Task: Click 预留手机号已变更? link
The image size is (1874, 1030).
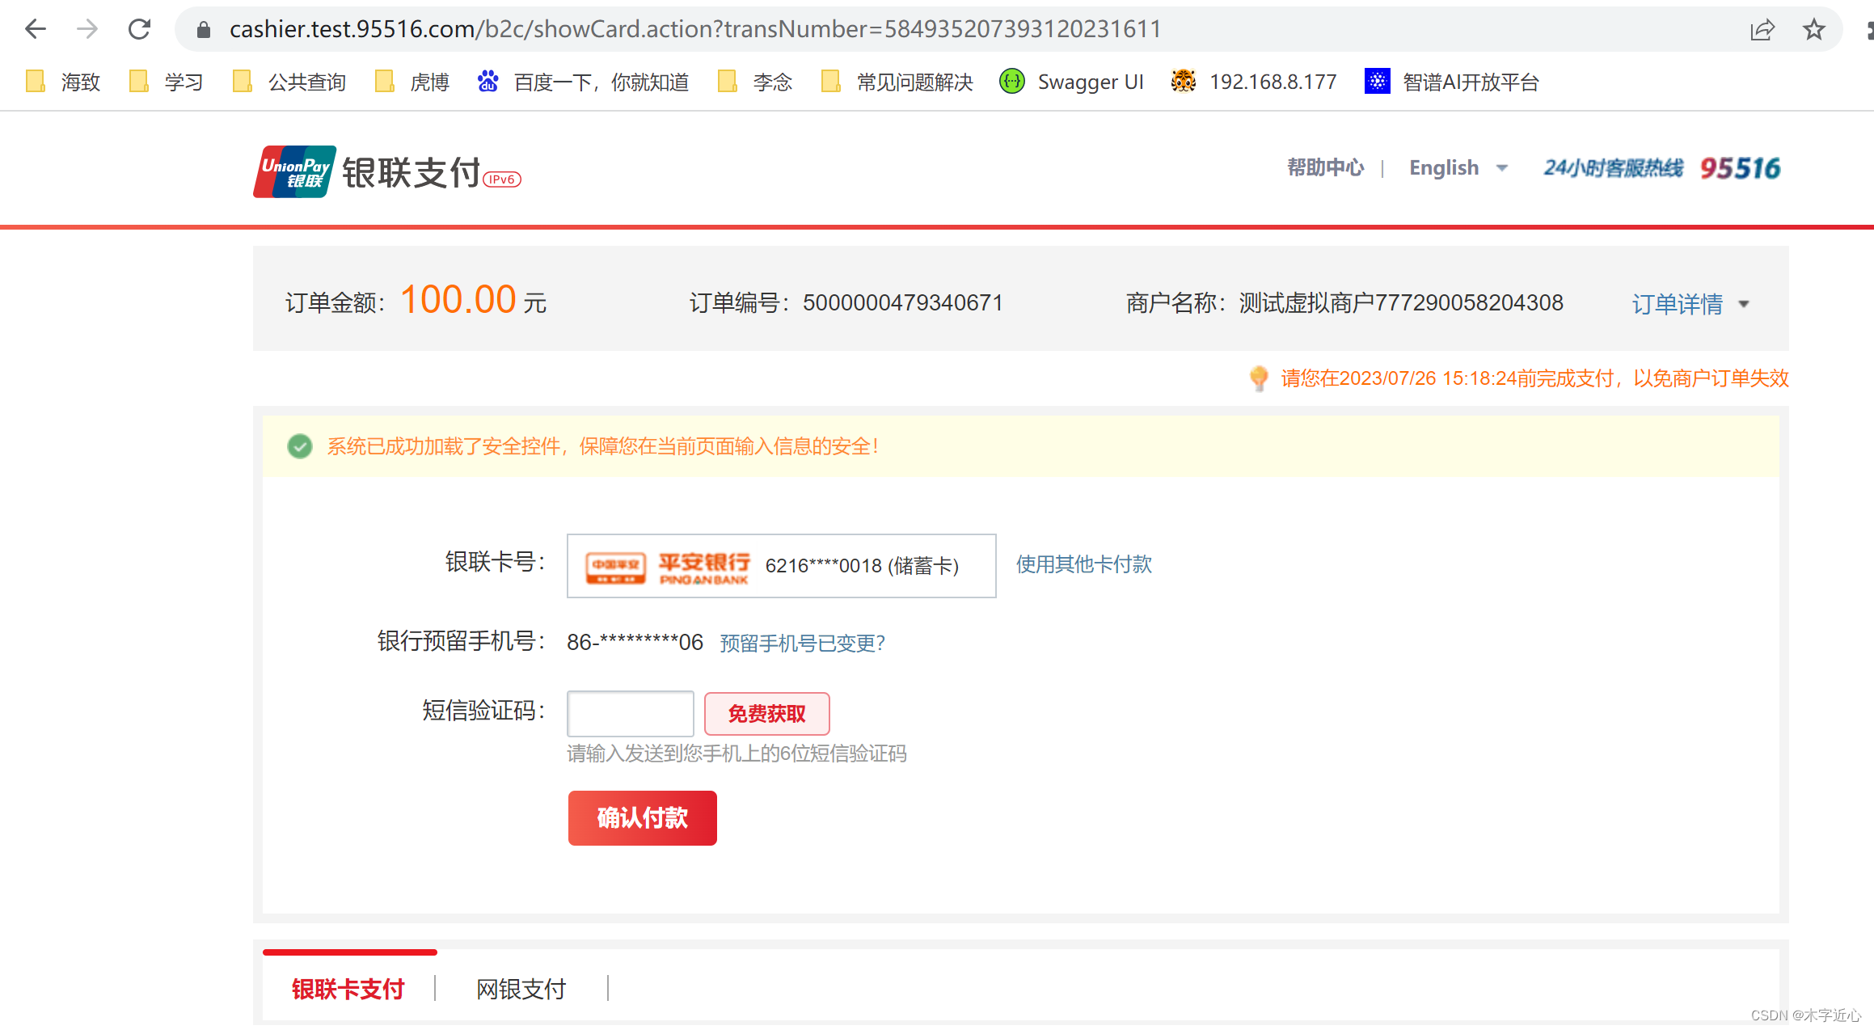Action: point(802,643)
